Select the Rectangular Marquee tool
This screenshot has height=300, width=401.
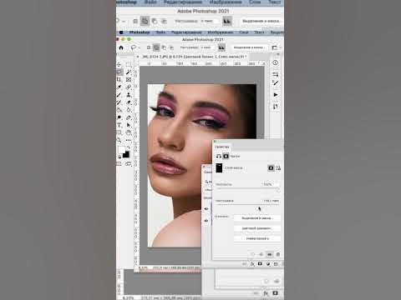point(129,65)
